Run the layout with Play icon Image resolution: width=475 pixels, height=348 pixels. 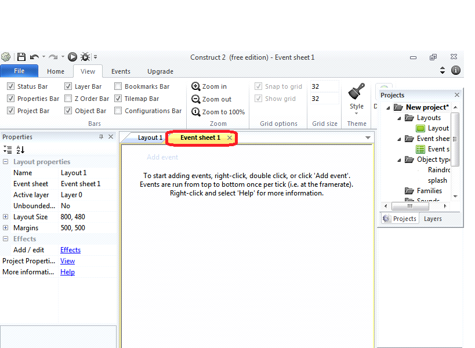(x=72, y=57)
